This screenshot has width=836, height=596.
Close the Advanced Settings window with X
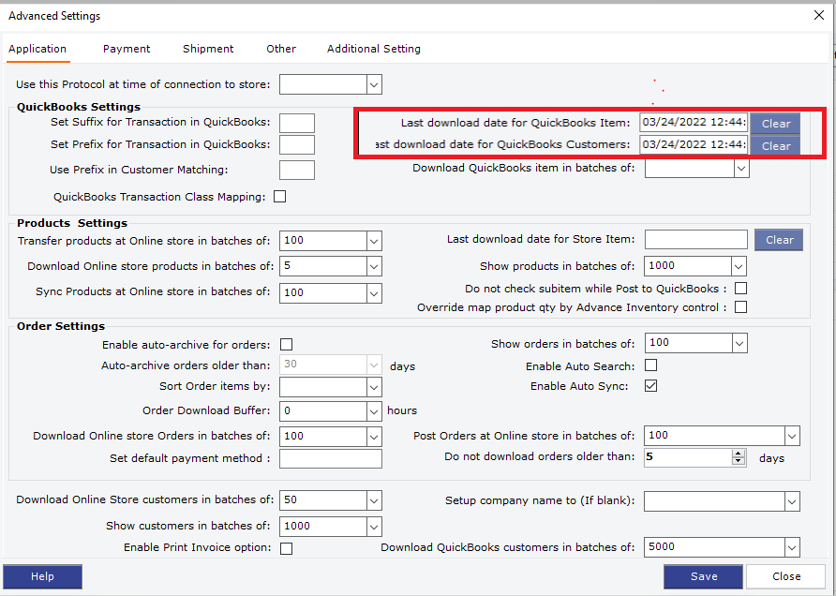coord(819,15)
